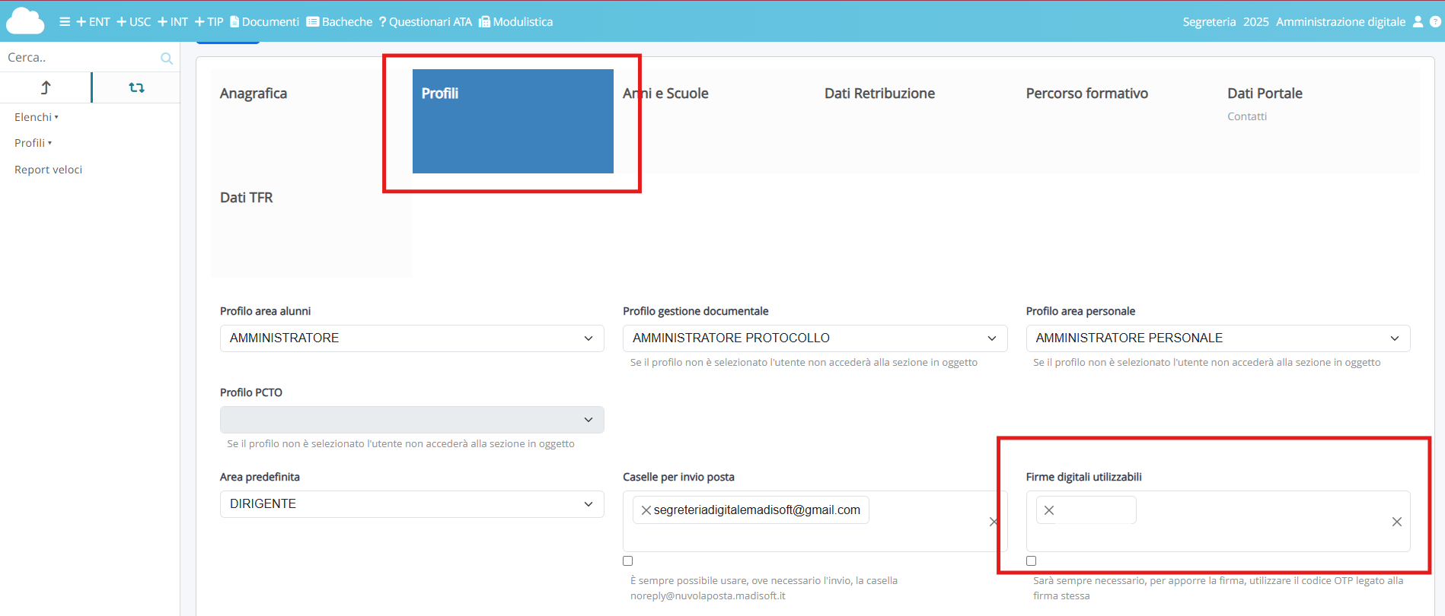Open the Dati Retribuzione tab
Screen dimensions: 1445x616
(x=916, y=121)
